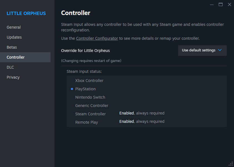Switch to the Updates tab
The height and width of the screenshot is (167, 234).
coord(14,37)
